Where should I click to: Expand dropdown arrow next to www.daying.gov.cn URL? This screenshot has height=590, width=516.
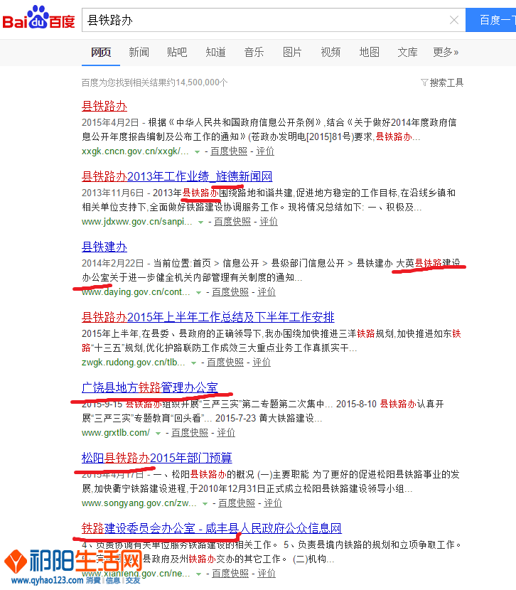pos(198,293)
